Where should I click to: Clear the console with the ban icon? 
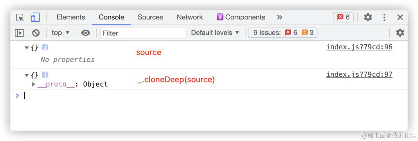pos(36,33)
